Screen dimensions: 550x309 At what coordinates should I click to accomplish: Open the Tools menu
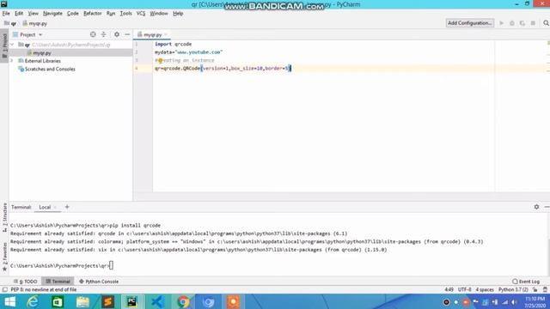(x=125, y=14)
